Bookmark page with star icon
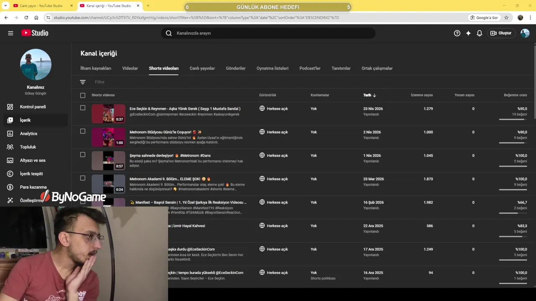 [506, 18]
